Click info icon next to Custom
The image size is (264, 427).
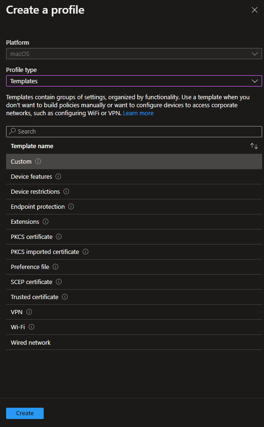tap(38, 161)
